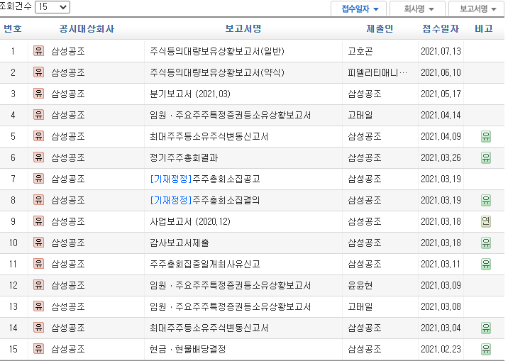The width and height of the screenshot is (508, 361).
Task: Sort by 회사명 tab
Action: [417, 9]
